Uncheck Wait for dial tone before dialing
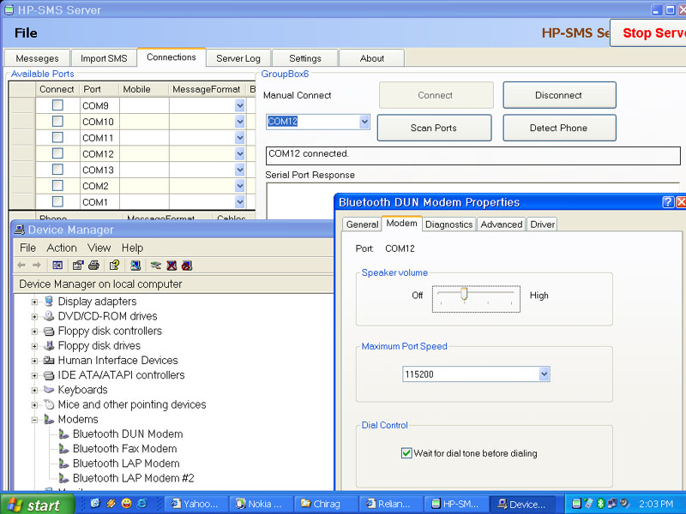Viewport: 686px width, 514px height. [406, 453]
